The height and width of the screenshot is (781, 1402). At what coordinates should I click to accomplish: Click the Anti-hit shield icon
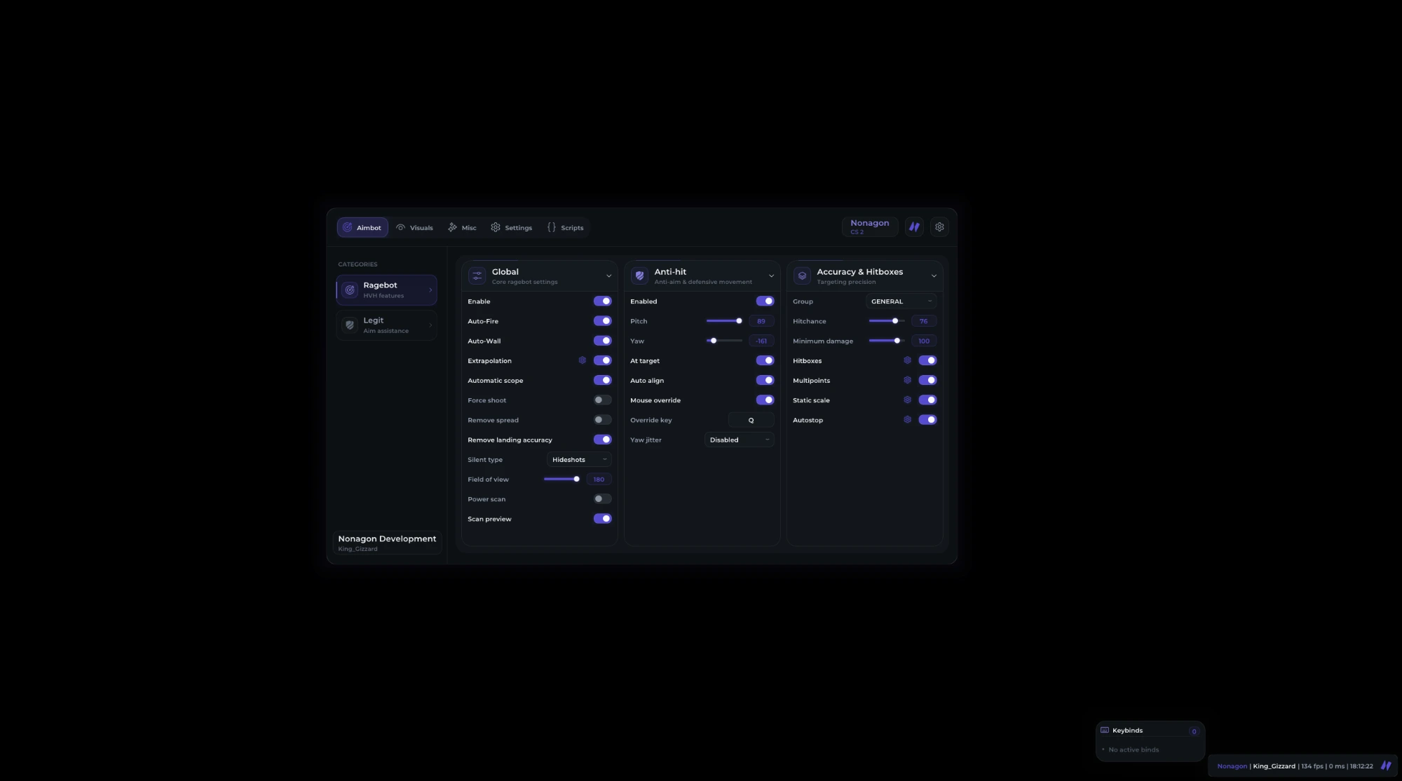tap(639, 276)
